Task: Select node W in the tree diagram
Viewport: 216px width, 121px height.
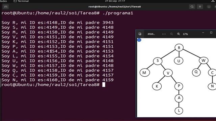Action: pyautogui.click(x=204, y=61)
